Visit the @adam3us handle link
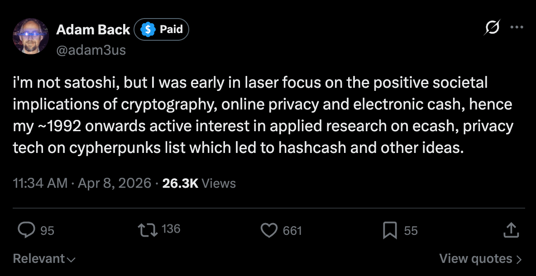This screenshot has width=536, height=276. 91,50
